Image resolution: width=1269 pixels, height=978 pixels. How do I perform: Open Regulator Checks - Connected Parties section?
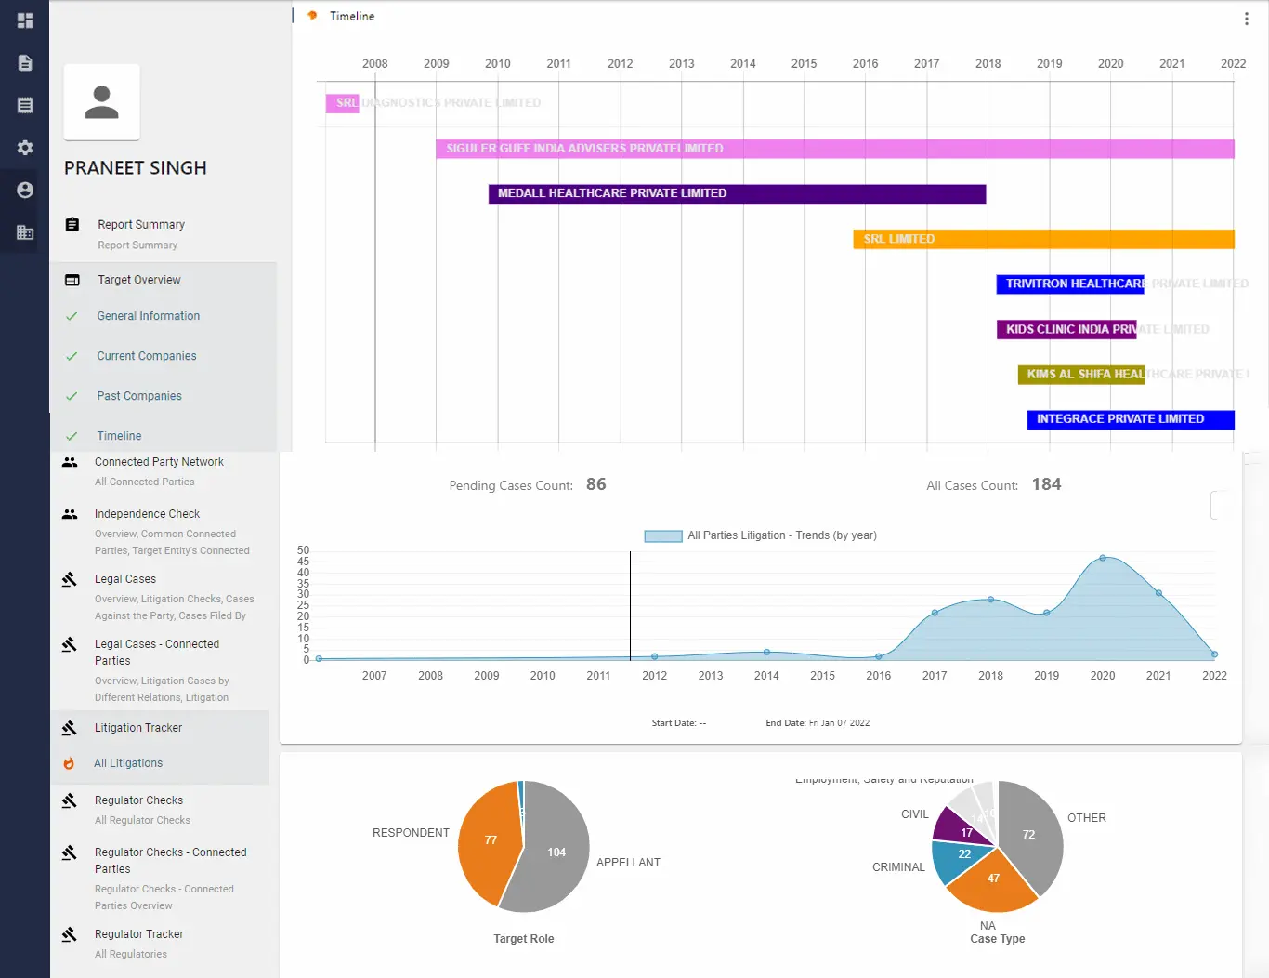[x=170, y=861]
